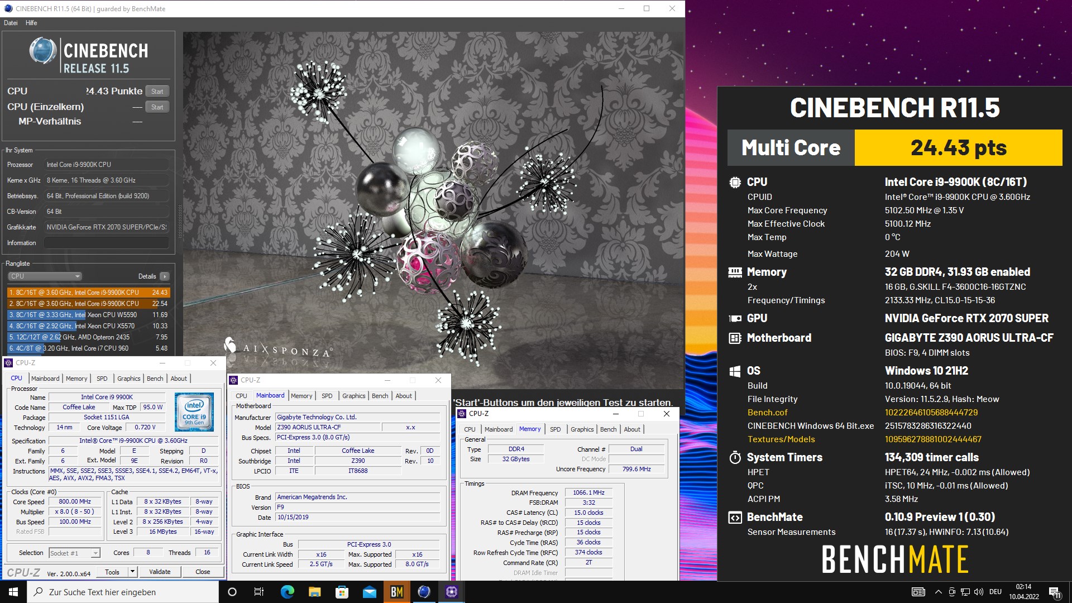Select the Xeon CPU W5590 ranking row
This screenshot has width=1072, height=603.
88,315
